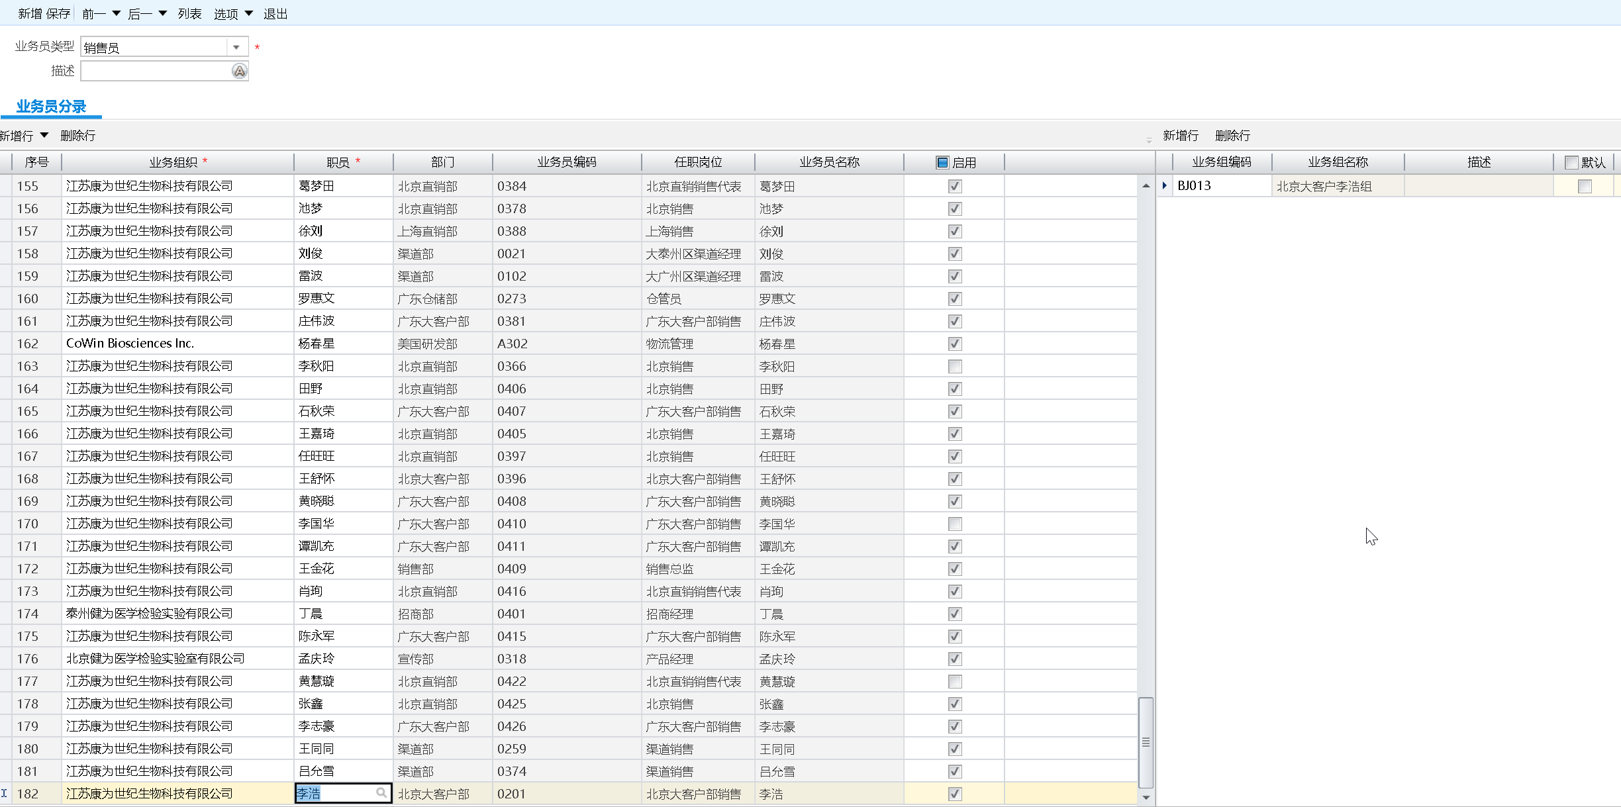This screenshot has width=1621, height=807.
Task: Click 删除行 in the left grid toolbar
Action: pos(77,136)
